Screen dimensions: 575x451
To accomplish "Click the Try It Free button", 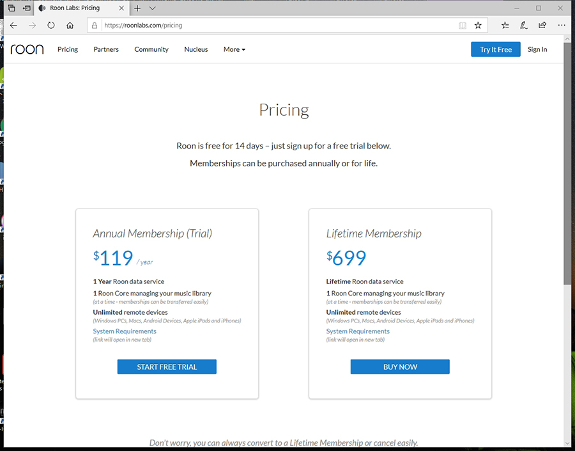I will pyautogui.click(x=496, y=49).
